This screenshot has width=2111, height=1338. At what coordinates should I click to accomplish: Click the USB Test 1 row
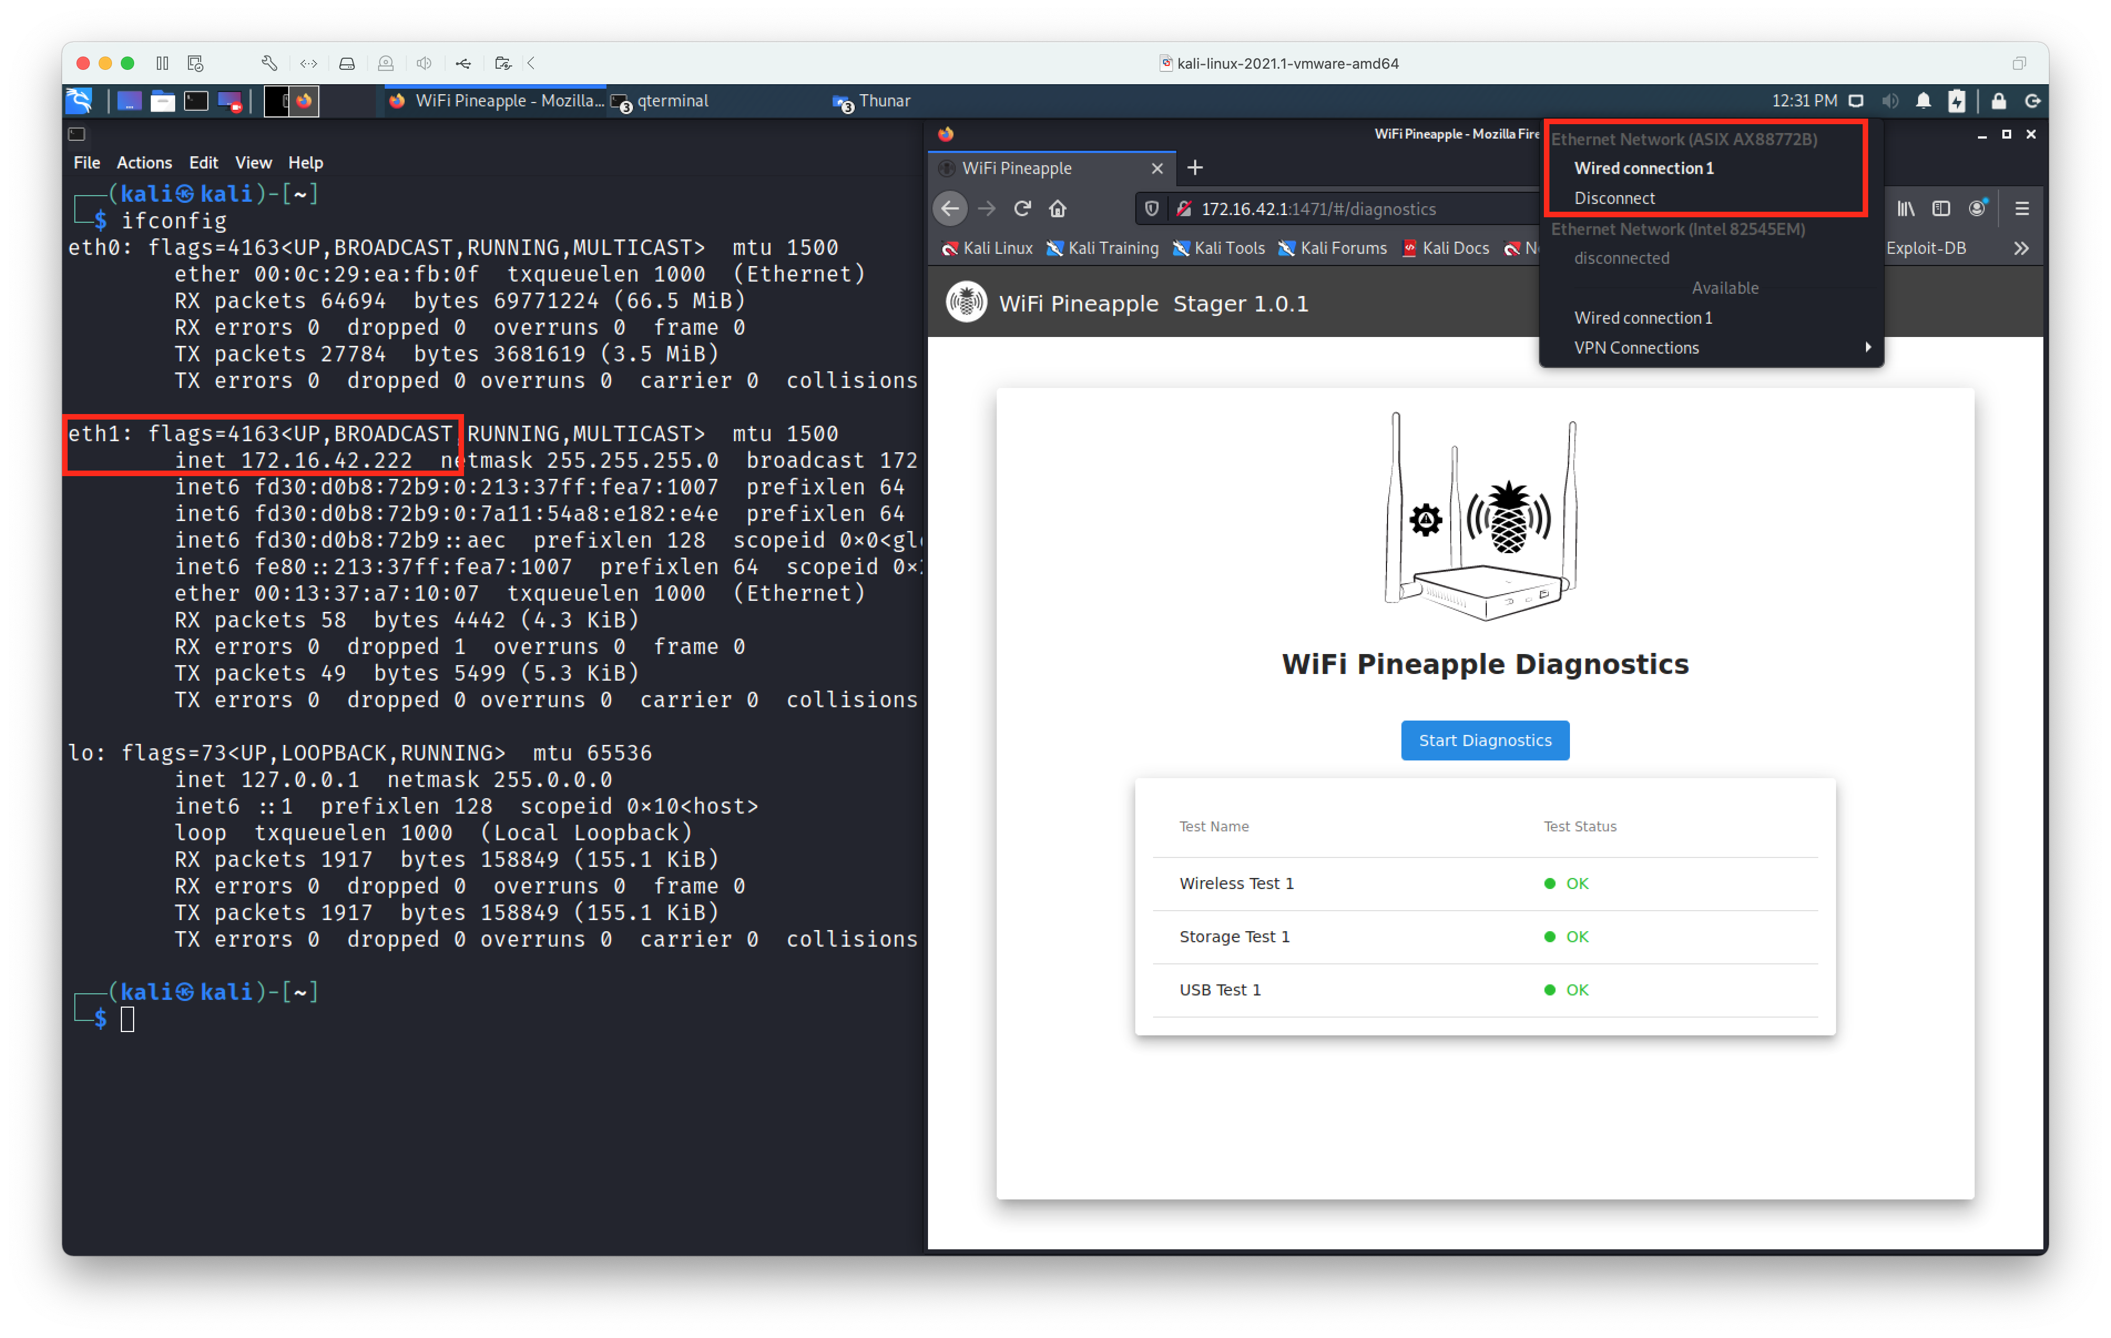pyautogui.click(x=1485, y=991)
